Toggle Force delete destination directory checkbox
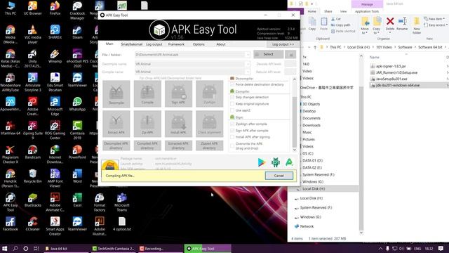This screenshot has width=449, height=253. tap(232, 84)
